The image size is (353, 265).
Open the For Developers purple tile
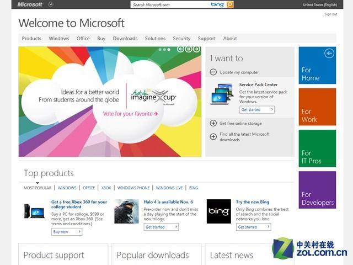coord(317,190)
